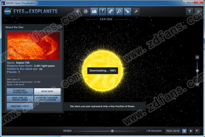This screenshot has height=137, width=205.
Task: Click the satellite spacecraft toolbar icon
Action: 127,12
